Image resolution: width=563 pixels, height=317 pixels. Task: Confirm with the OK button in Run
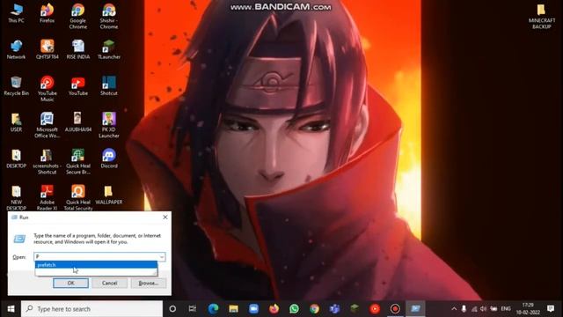70,284
